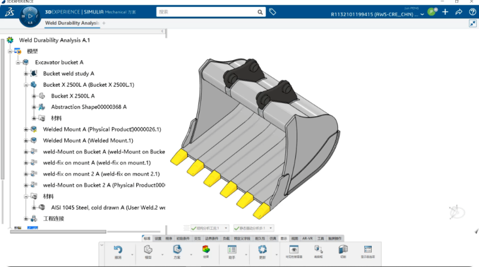Open the 静态摆动分析步.1 dropdown

(x=271, y=228)
